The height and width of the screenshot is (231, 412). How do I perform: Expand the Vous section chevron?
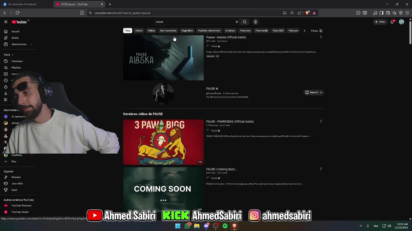[x=12, y=55]
